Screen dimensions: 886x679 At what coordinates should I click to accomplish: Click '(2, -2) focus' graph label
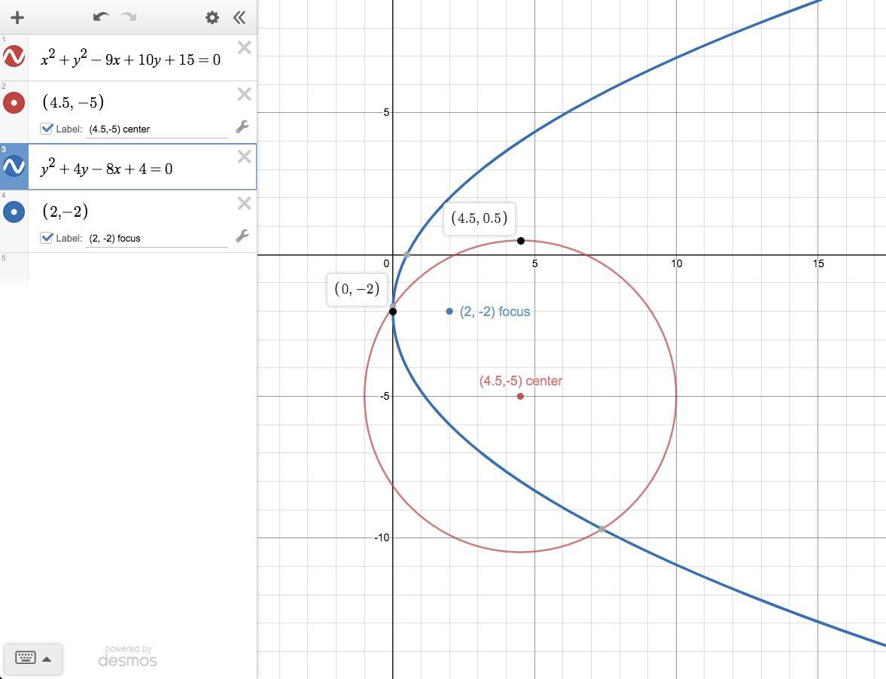tap(495, 311)
